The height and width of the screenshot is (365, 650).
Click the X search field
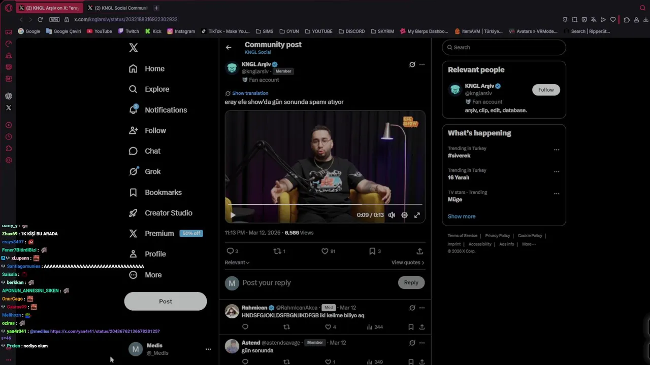pos(504,47)
